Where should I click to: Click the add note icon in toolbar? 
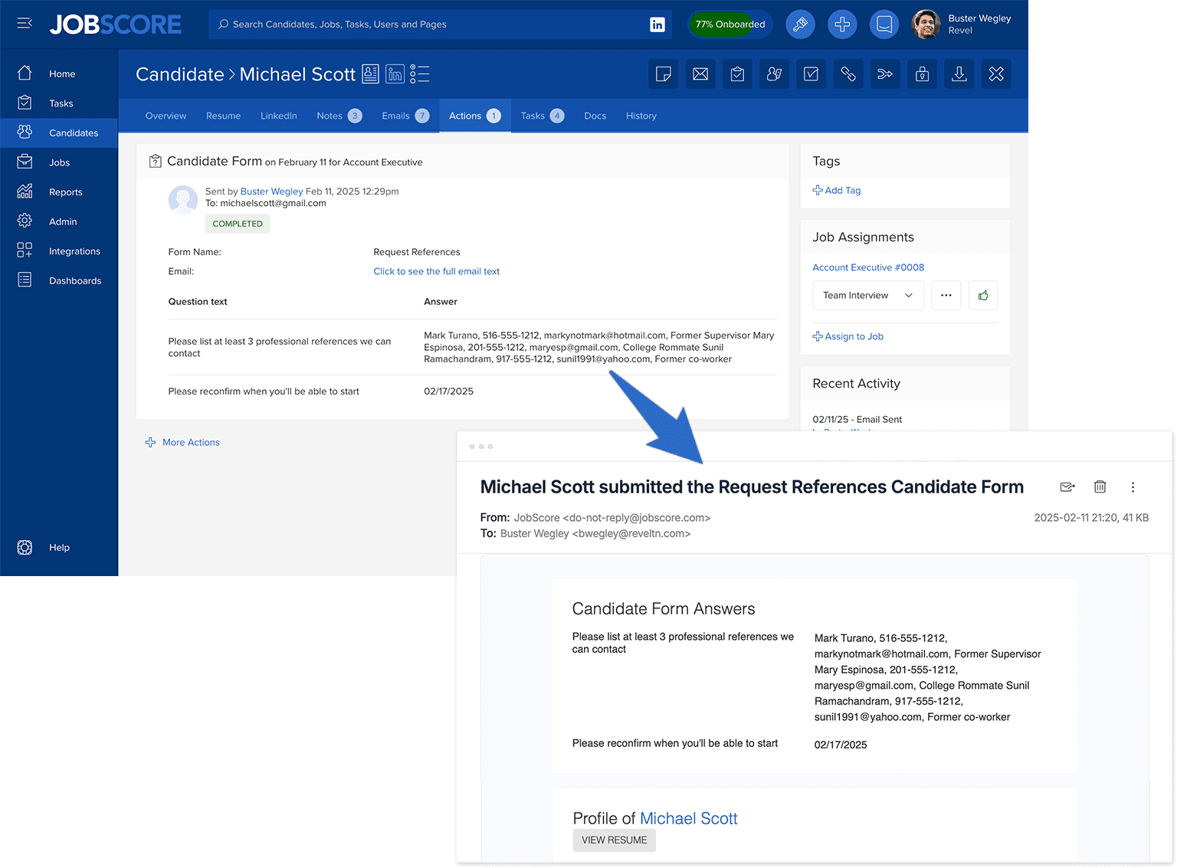[x=664, y=74]
